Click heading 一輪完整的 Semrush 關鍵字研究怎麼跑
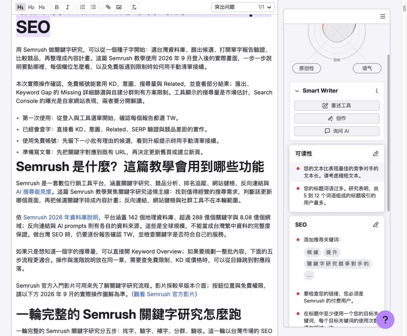Screen dimensions: 407x336 pyautogui.click(x=128, y=314)
